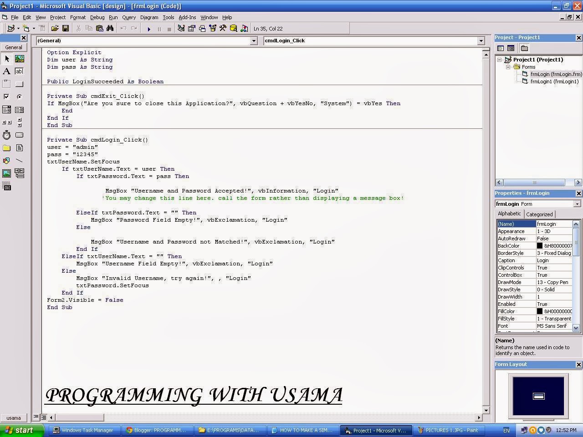Screen dimensions: 583x437
Task: Open the Add-Ins menu
Action: click(x=187, y=17)
